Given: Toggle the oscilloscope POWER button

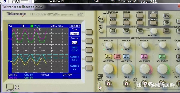Looking at the screenshot, I should click(x=10, y=86).
